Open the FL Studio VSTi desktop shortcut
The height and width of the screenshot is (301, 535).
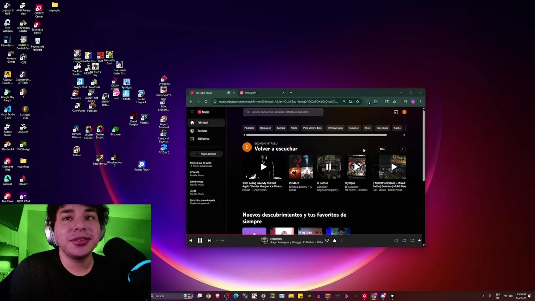click(25, 112)
